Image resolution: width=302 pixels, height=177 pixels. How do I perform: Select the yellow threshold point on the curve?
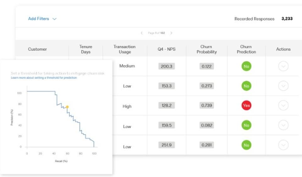tap(67, 107)
